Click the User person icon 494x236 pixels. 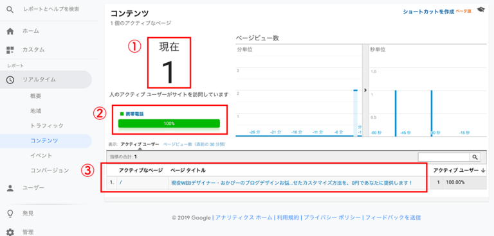(x=10, y=188)
